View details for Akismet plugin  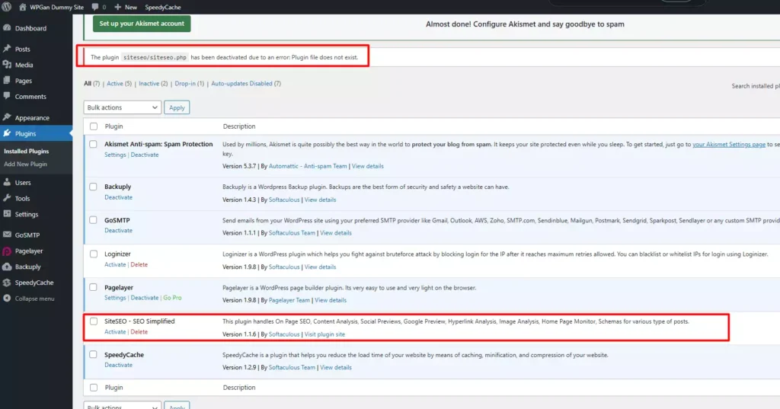tap(368, 166)
